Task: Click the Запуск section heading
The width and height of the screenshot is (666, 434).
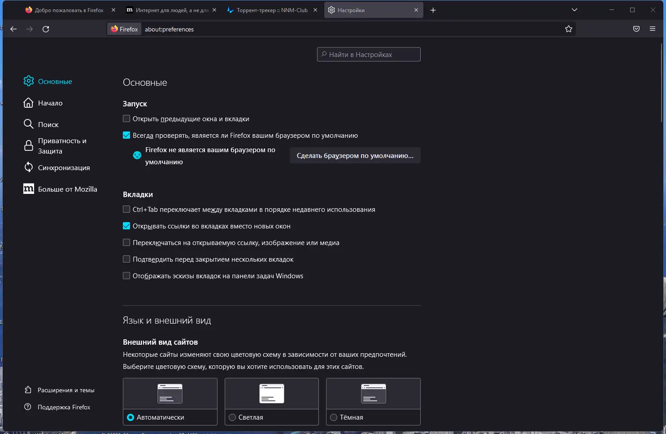Action: [x=135, y=104]
